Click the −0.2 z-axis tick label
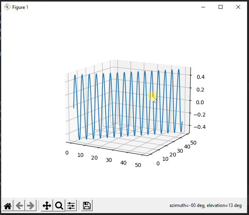 point(199,115)
